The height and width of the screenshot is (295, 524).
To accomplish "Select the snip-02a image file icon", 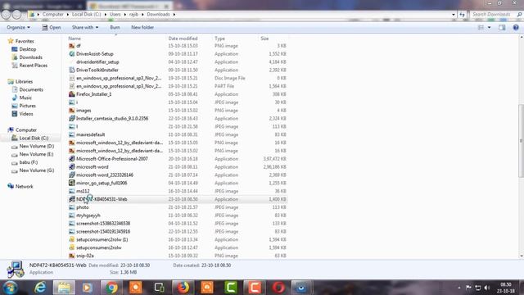I will tap(71, 256).
